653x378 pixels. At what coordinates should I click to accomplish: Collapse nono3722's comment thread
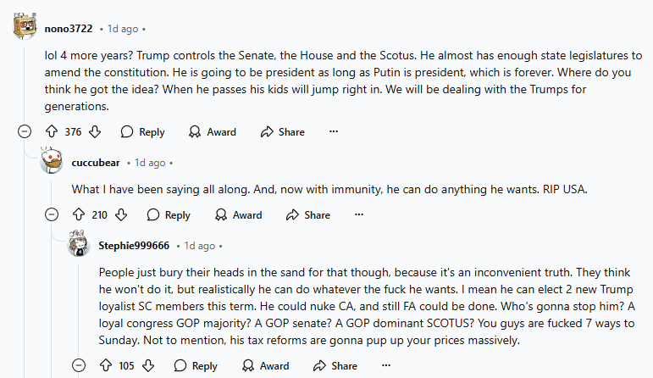pyautogui.click(x=25, y=132)
